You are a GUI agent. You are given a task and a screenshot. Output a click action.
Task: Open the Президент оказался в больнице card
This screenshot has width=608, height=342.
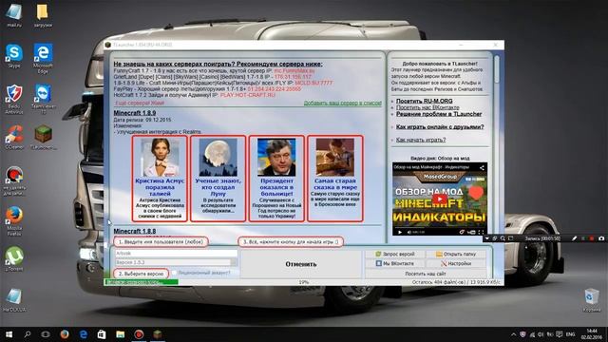pos(276,179)
